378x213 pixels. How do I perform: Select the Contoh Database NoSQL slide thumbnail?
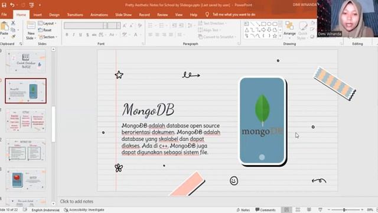pyautogui.click(x=26, y=62)
